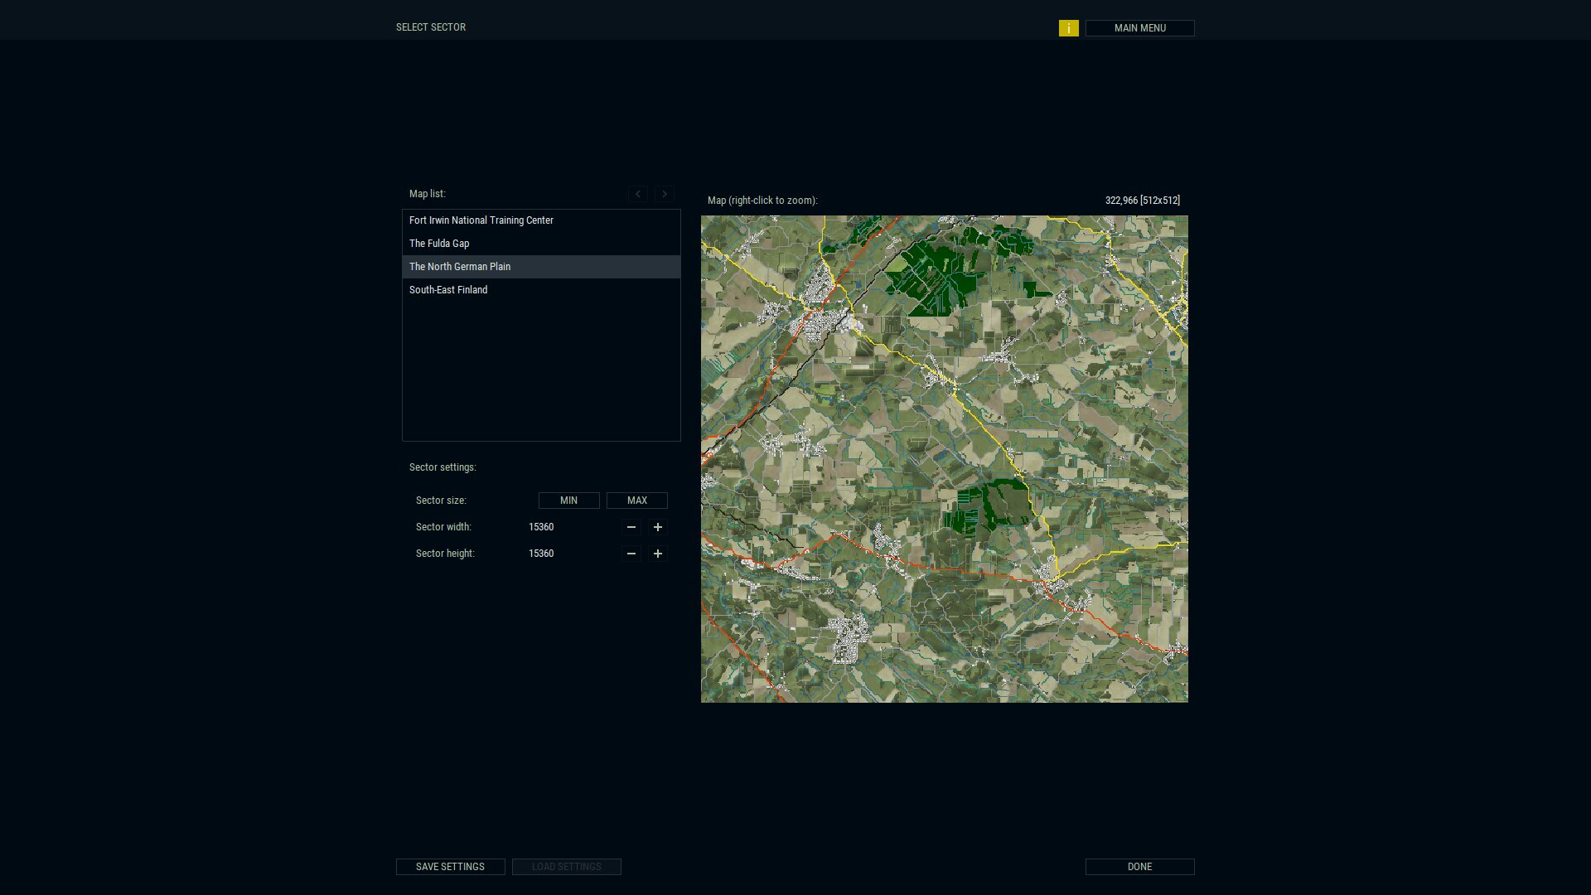The image size is (1591, 895).
Task: Click previous map list arrow
Action: pos(637,194)
